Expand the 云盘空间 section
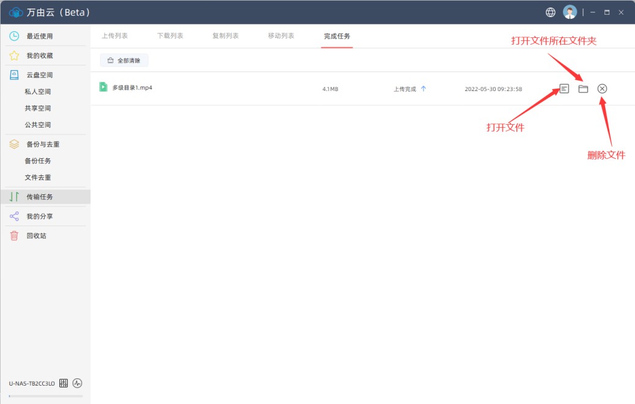Screen dimensions: 635x404 pyautogui.click(x=39, y=75)
